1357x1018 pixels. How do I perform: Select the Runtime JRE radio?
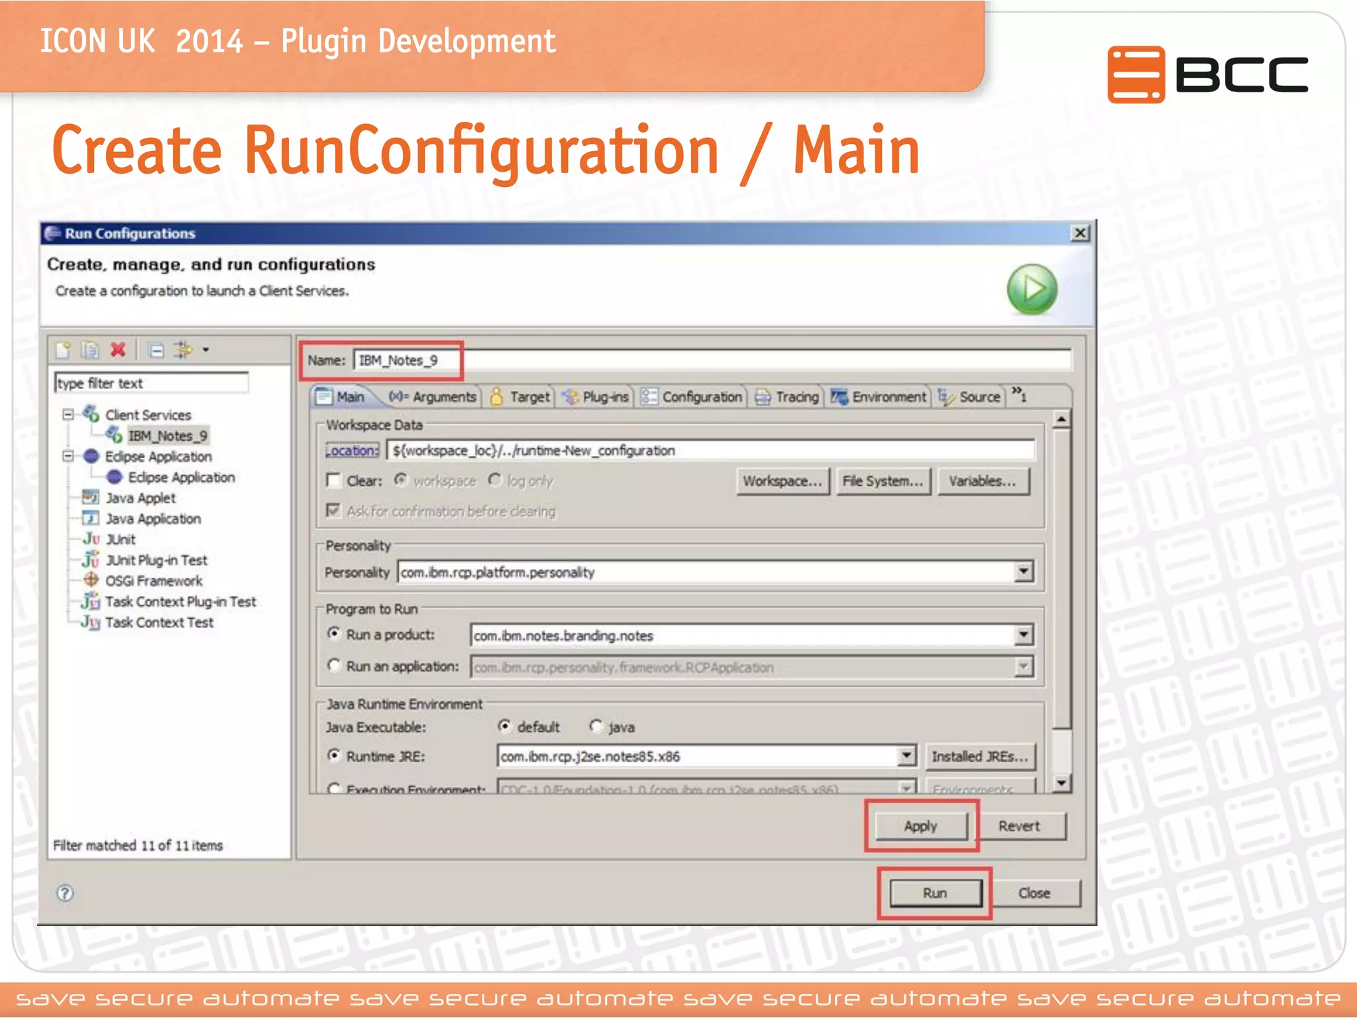point(334,755)
